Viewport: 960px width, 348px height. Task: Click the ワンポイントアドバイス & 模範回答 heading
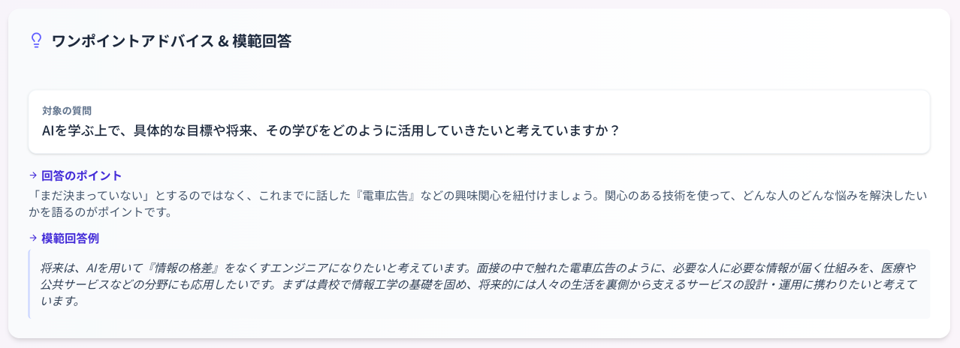click(171, 41)
